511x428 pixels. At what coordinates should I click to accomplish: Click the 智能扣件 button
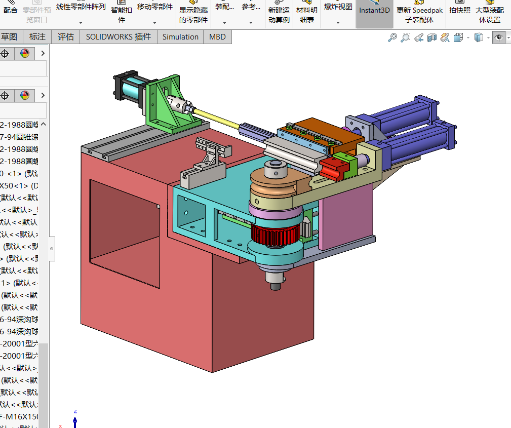pos(121,13)
